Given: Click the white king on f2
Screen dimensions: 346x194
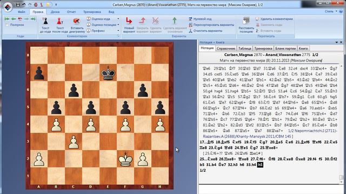Looking at the screenshot, I should coord(125,159).
